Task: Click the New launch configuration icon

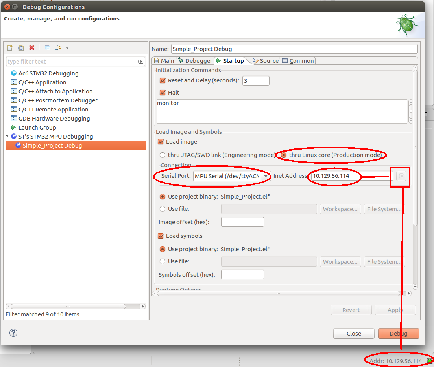Action: 10,47
